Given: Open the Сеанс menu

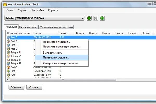Looking at the screenshot, I should click(x=10, y=10).
